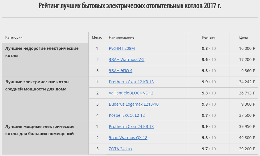This screenshot has height=156, width=260.
Task: Click place number 4 in Kospel row
Action: point(97,115)
